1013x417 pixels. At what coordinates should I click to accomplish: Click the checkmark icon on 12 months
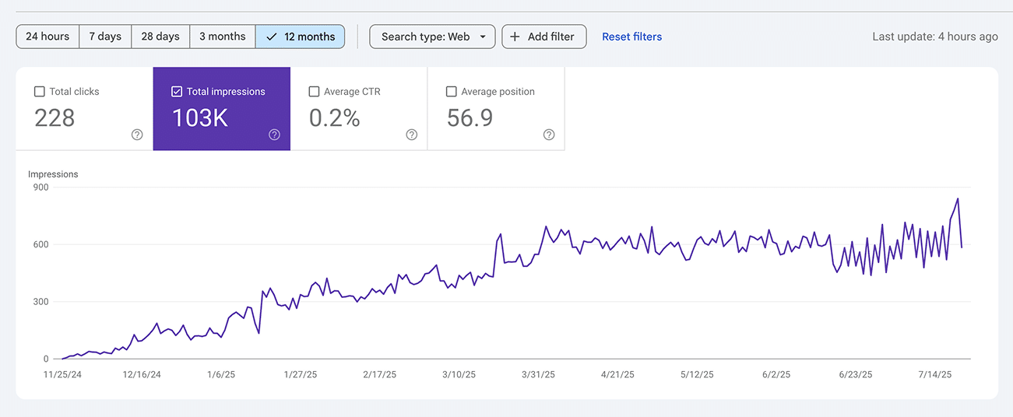tap(271, 37)
